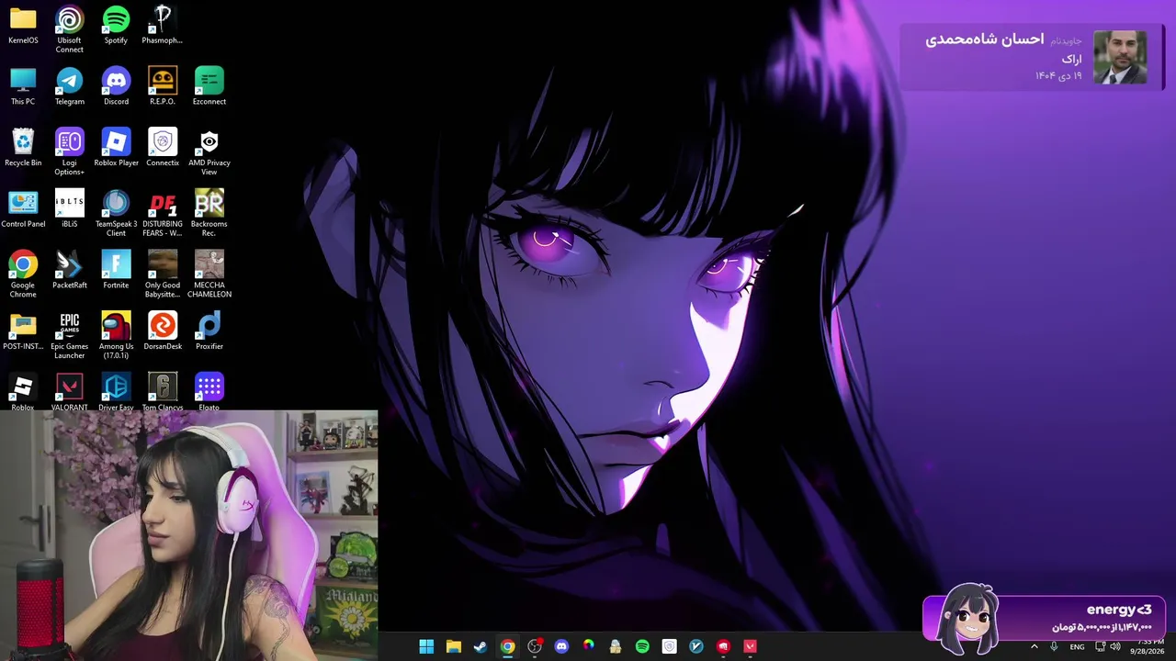Select the Epic Games Launcher shortcut
Image resolution: width=1176 pixels, height=661 pixels.
click(x=69, y=335)
